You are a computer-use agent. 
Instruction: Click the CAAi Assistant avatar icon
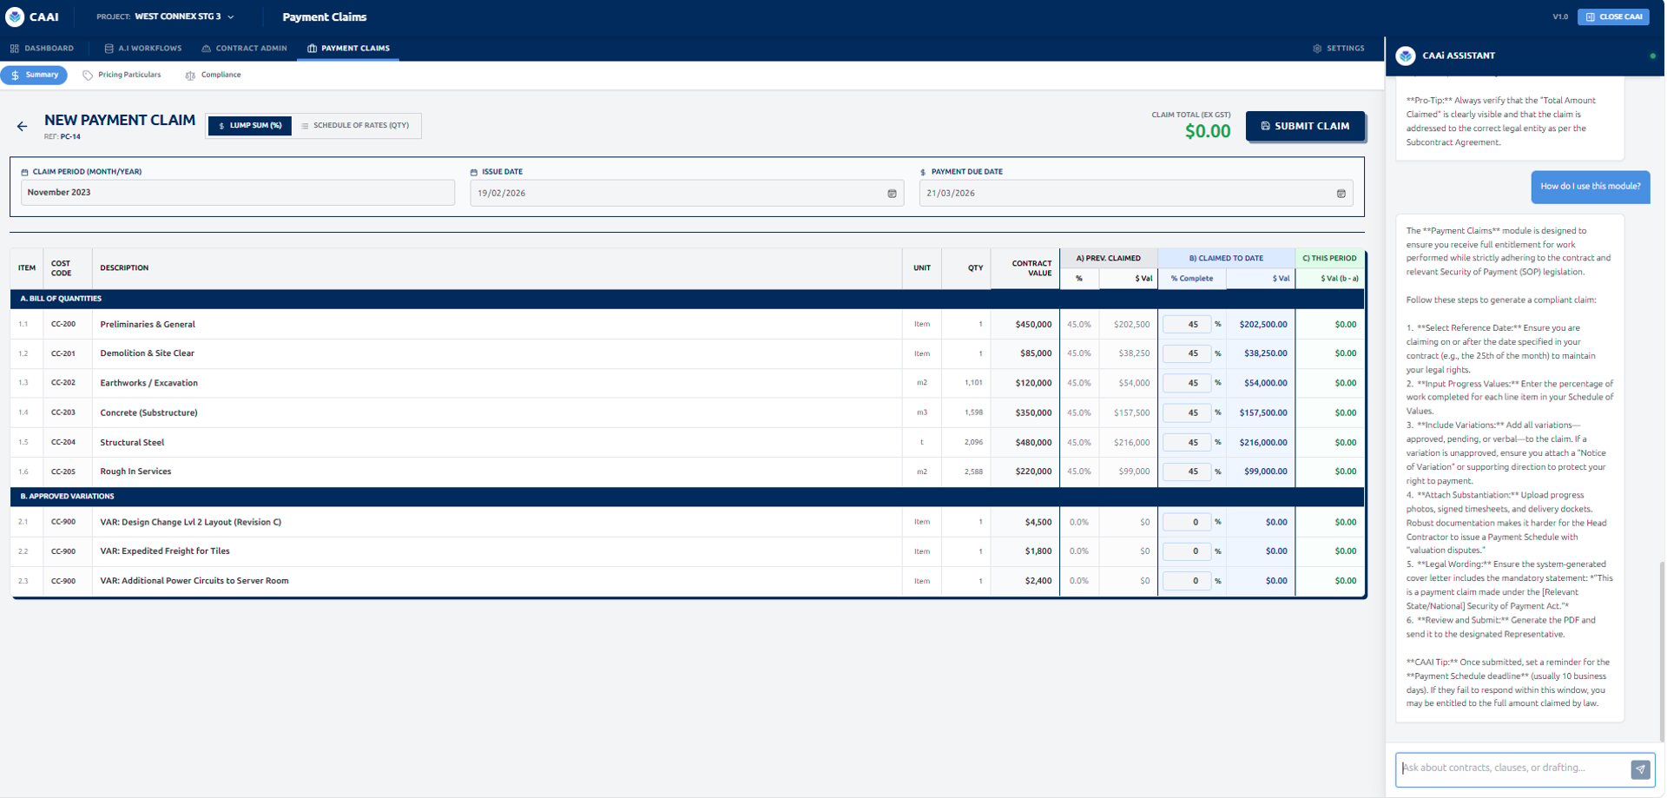click(x=1406, y=56)
